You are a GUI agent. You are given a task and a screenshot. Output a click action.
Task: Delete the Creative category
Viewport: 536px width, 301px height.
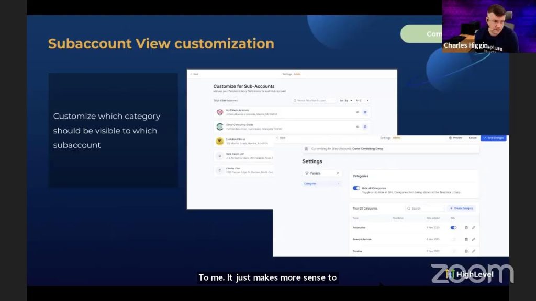(x=466, y=251)
